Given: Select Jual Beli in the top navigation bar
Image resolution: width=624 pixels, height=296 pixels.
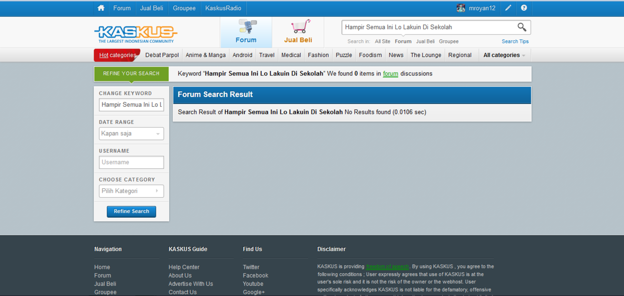Looking at the screenshot, I should coord(152,8).
